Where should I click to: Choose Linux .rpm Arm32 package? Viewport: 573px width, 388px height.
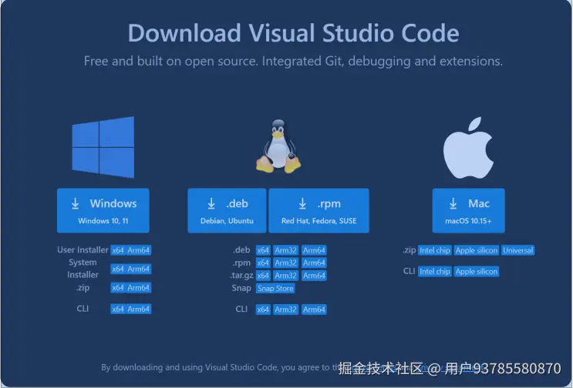pos(286,263)
